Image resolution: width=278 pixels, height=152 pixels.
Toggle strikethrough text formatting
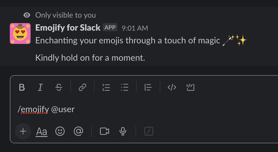click(x=59, y=87)
